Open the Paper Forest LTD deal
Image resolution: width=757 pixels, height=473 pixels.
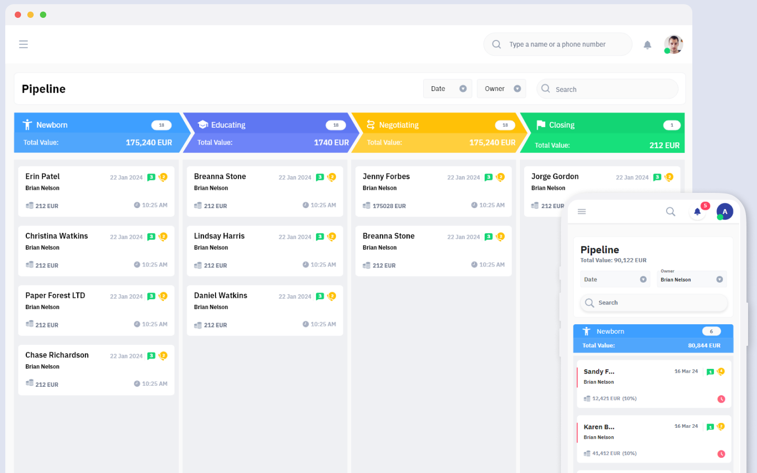click(x=96, y=311)
